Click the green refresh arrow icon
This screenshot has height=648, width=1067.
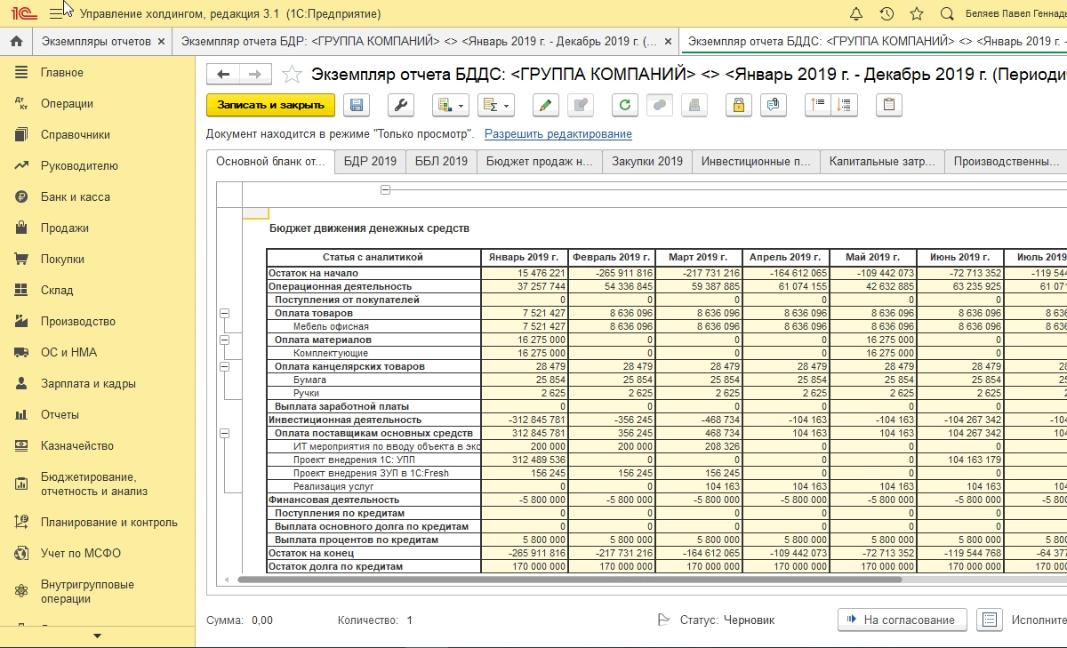(625, 105)
